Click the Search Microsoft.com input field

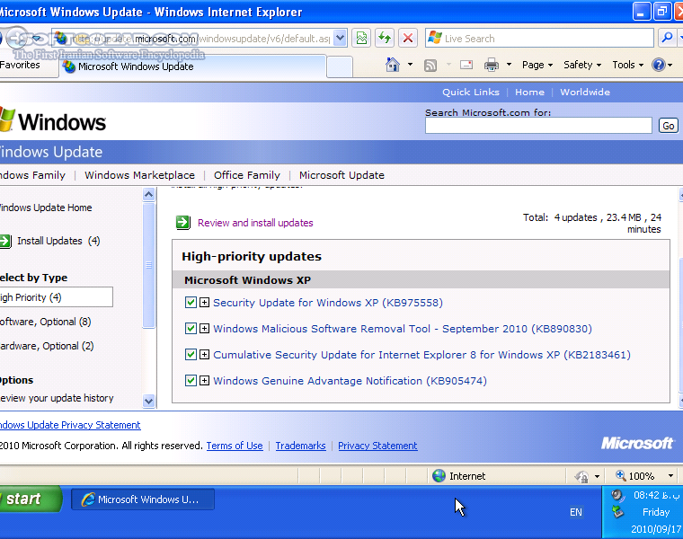(x=538, y=126)
